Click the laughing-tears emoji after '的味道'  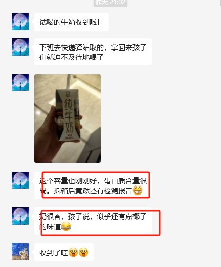tap(66, 226)
